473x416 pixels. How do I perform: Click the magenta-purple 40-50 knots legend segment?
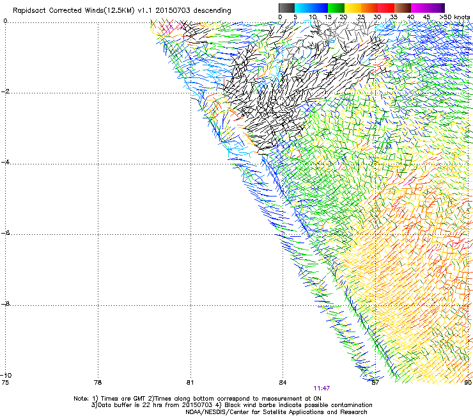(428, 8)
